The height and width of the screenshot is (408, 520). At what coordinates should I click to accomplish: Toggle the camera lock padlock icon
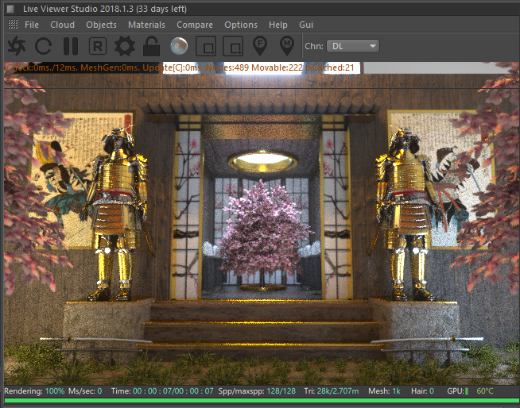151,46
